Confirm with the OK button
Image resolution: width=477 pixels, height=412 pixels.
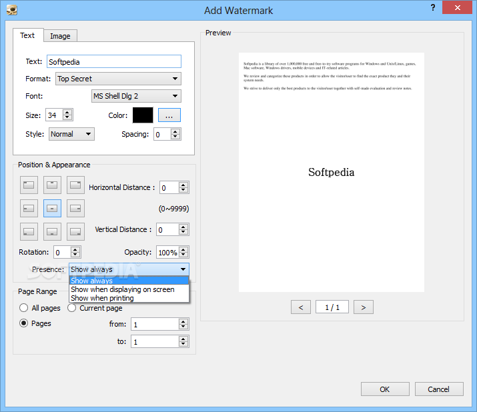coord(385,389)
